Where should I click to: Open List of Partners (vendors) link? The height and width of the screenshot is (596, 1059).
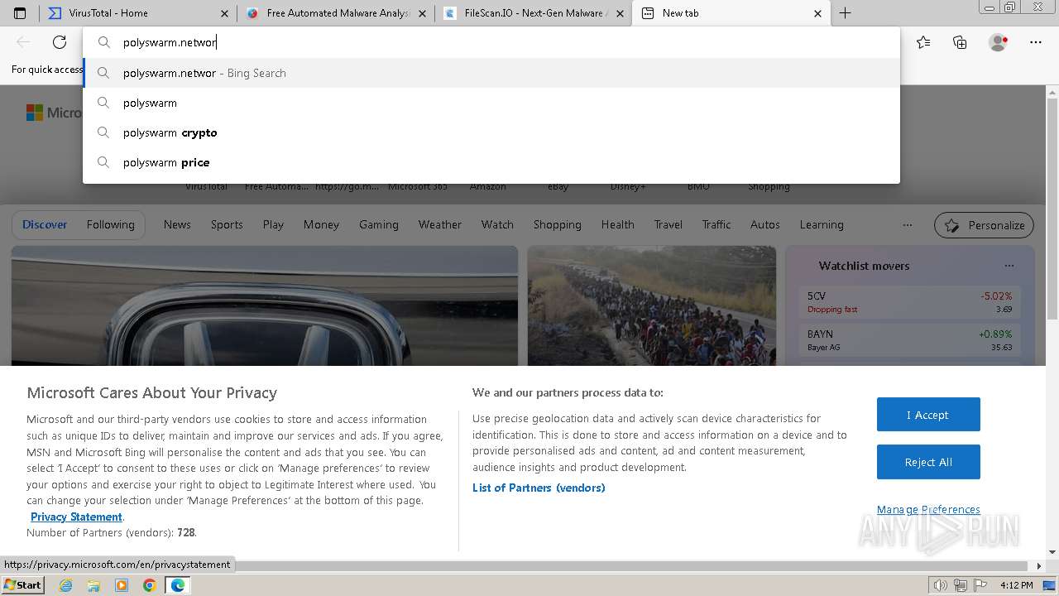(x=539, y=488)
